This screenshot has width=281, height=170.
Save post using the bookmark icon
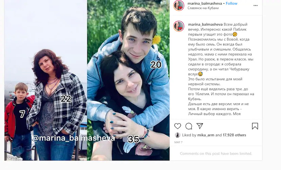coord(255,126)
